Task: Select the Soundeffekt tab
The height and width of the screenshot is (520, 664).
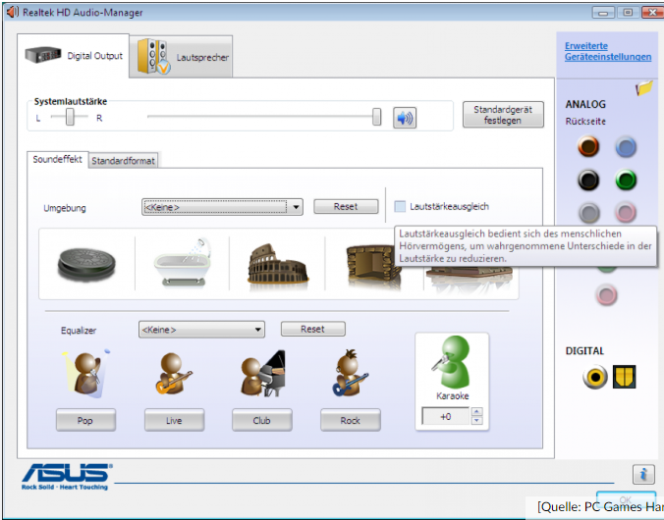Action: click(x=58, y=160)
